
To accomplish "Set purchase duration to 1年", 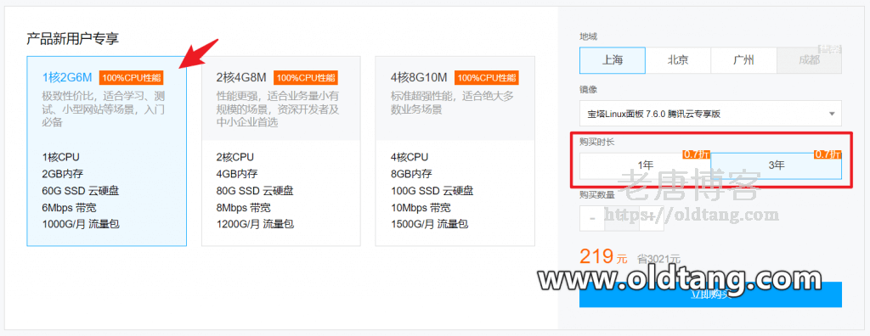I will tap(646, 165).
